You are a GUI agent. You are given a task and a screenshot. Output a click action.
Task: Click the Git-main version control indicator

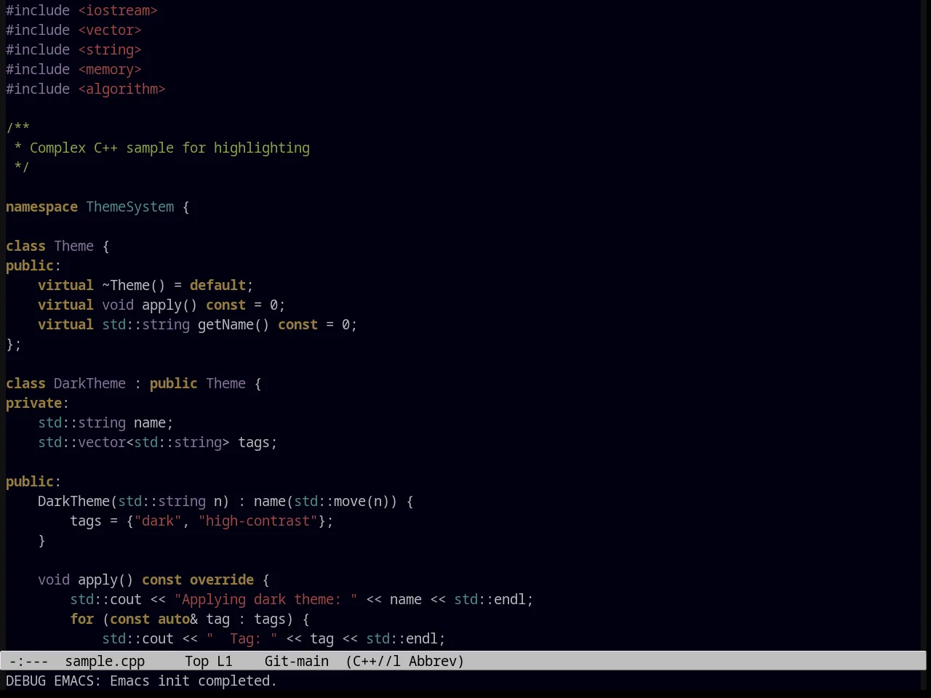coord(296,661)
